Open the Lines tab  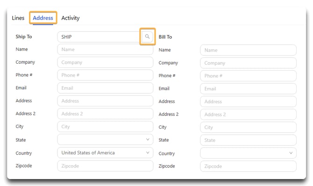point(18,18)
